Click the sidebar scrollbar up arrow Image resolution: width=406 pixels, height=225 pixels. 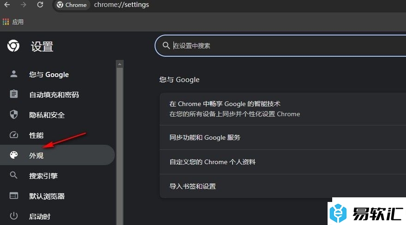[x=119, y=64]
